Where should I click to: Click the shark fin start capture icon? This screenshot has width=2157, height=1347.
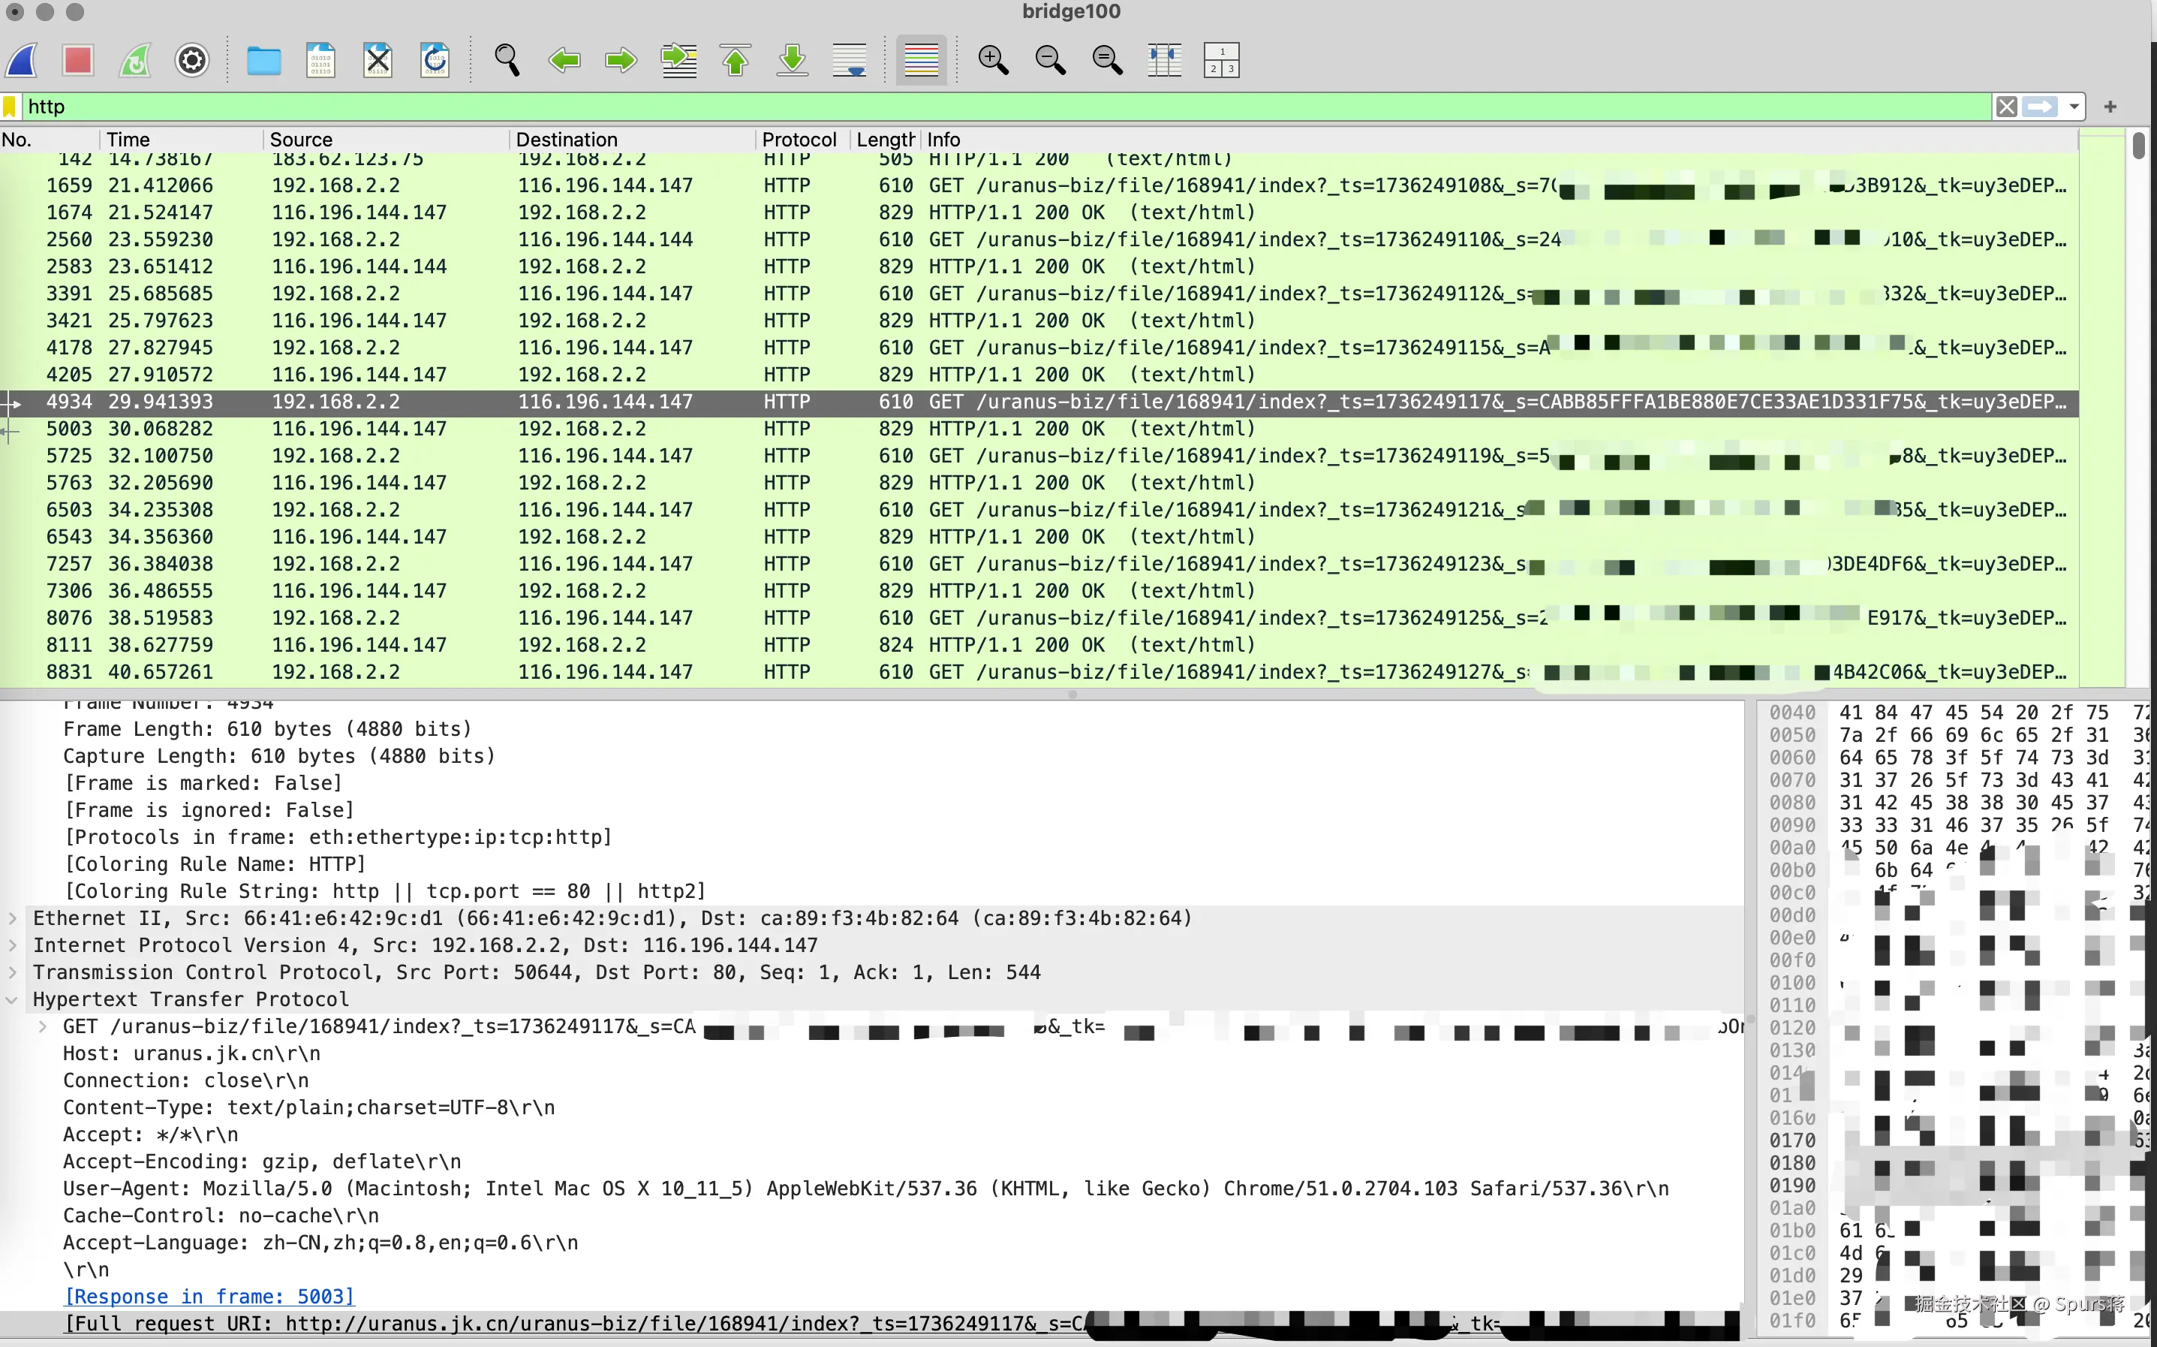pyautogui.click(x=21, y=61)
